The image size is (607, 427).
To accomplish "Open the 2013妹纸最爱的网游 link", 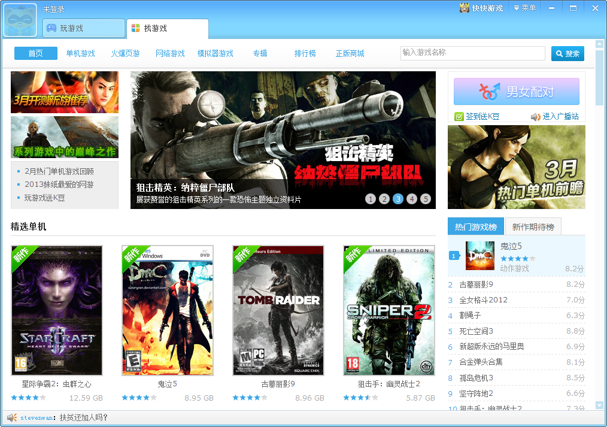I will [x=59, y=184].
